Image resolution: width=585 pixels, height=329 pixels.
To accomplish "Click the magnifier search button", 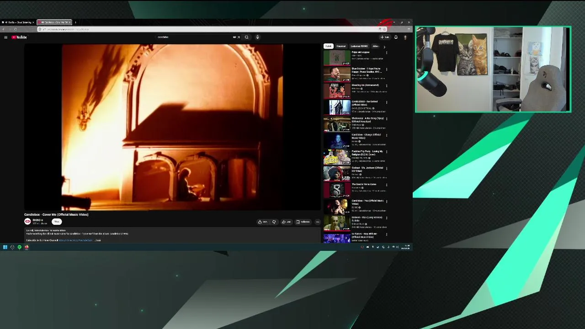I will [247, 37].
